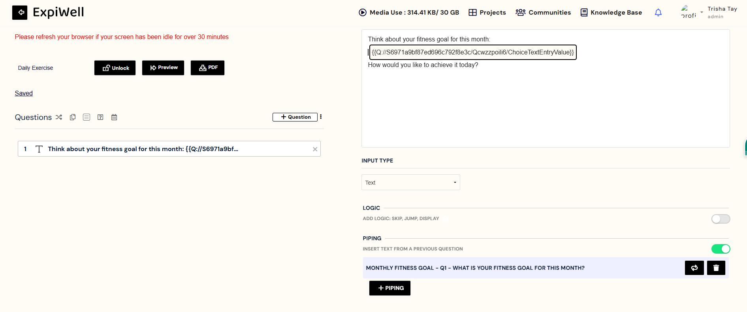This screenshot has height=312, width=747.
Task: Delete question 1 with the X icon
Action: coord(315,149)
